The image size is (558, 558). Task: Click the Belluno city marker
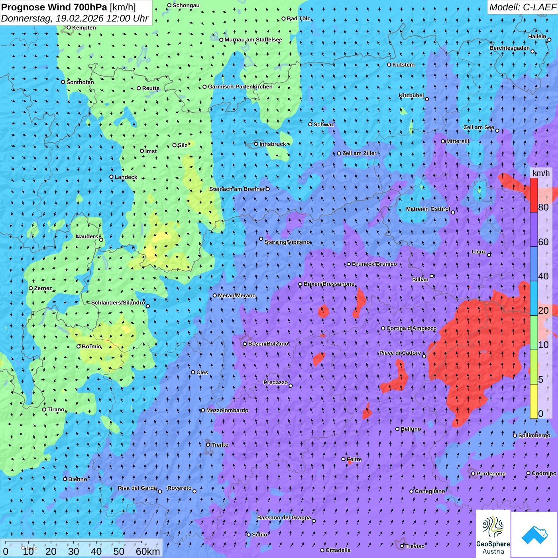tap(397, 429)
